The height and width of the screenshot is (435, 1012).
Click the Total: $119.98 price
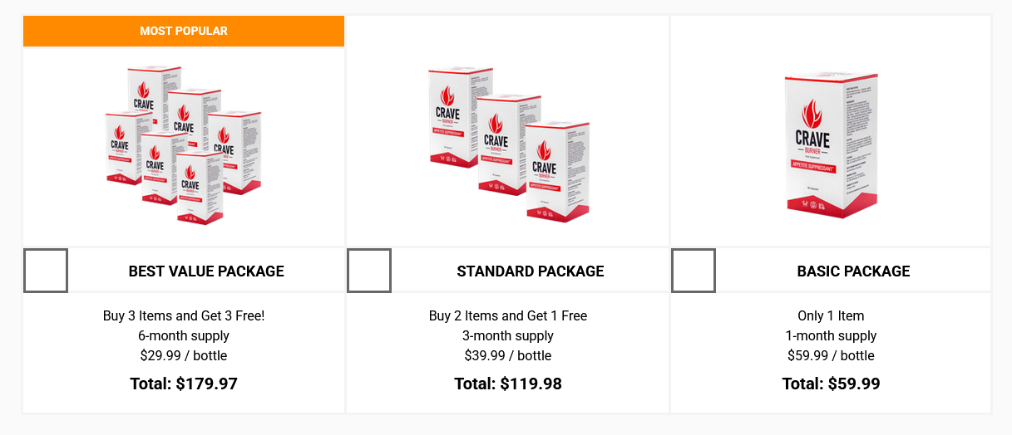coord(508,384)
